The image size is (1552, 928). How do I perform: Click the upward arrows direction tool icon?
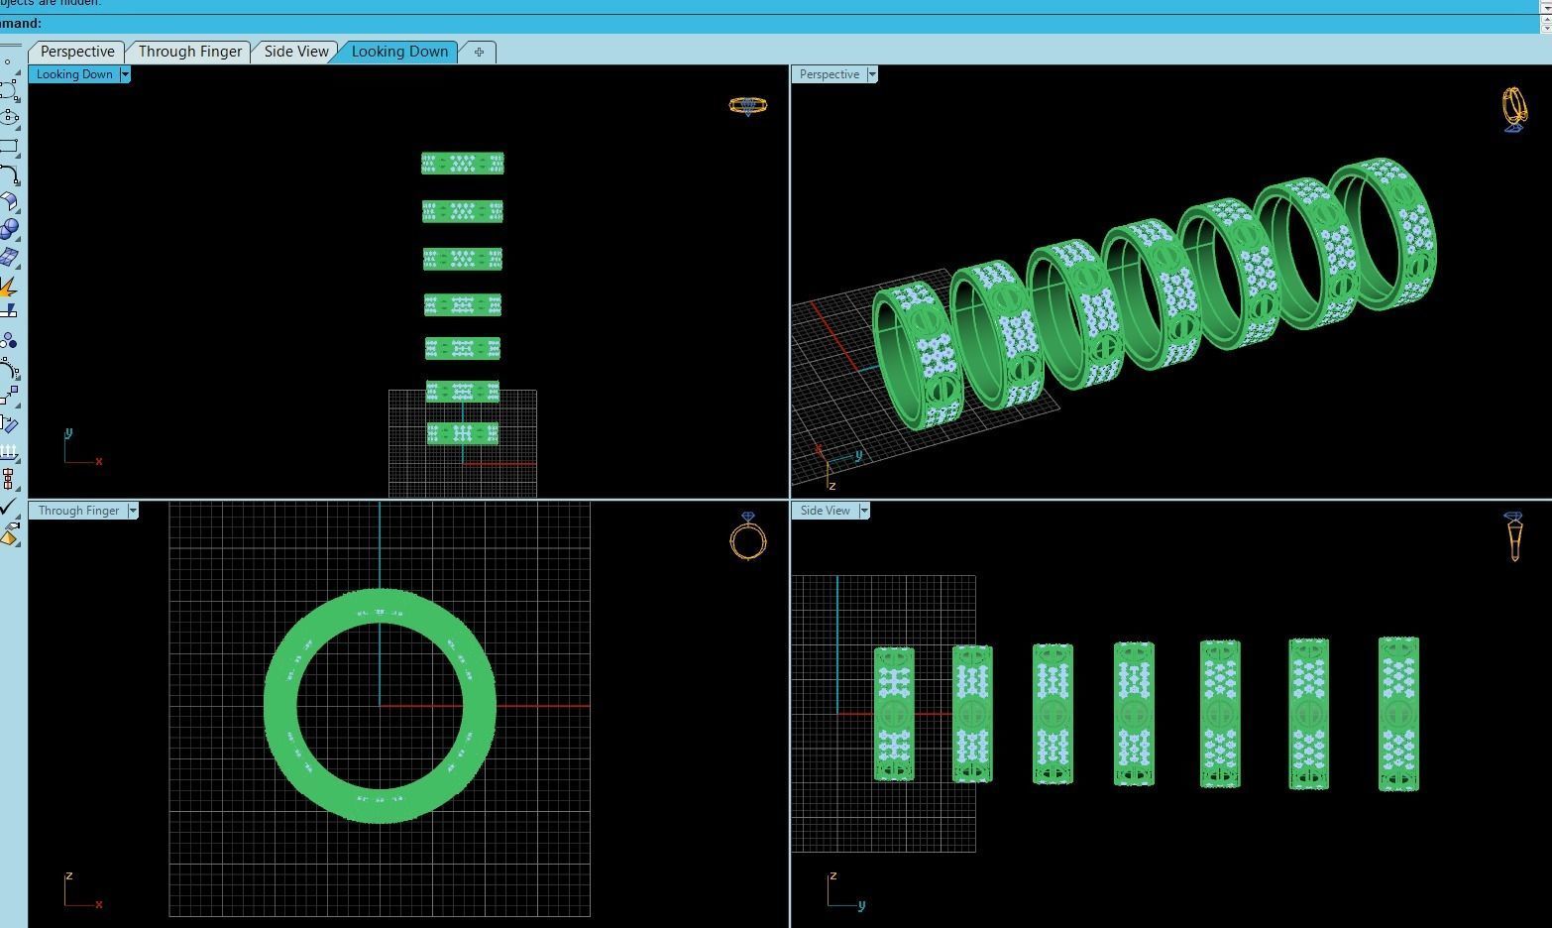pyautogui.click(x=9, y=452)
